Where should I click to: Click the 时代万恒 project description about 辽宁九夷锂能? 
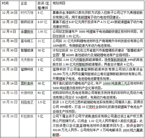point(98,15)
